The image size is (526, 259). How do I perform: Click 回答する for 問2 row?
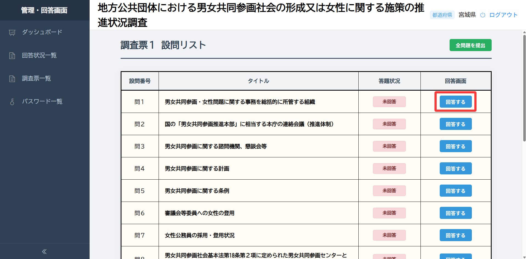pyautogui.click(x=456, y=124)
